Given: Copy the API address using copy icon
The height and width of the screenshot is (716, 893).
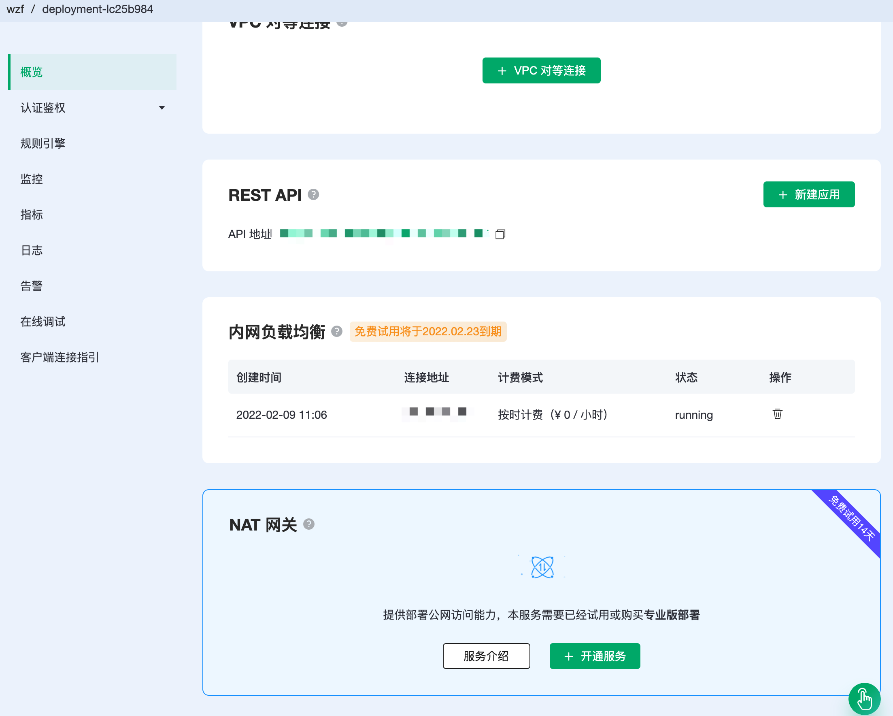Looking at the screenshot, I should (x=500, y=234).
